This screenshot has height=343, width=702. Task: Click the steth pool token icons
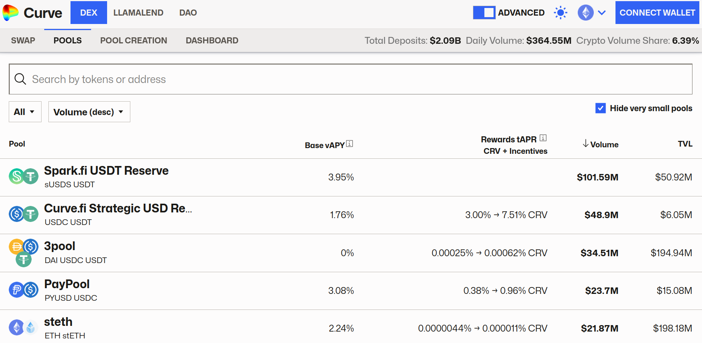[x=24, y=327]
